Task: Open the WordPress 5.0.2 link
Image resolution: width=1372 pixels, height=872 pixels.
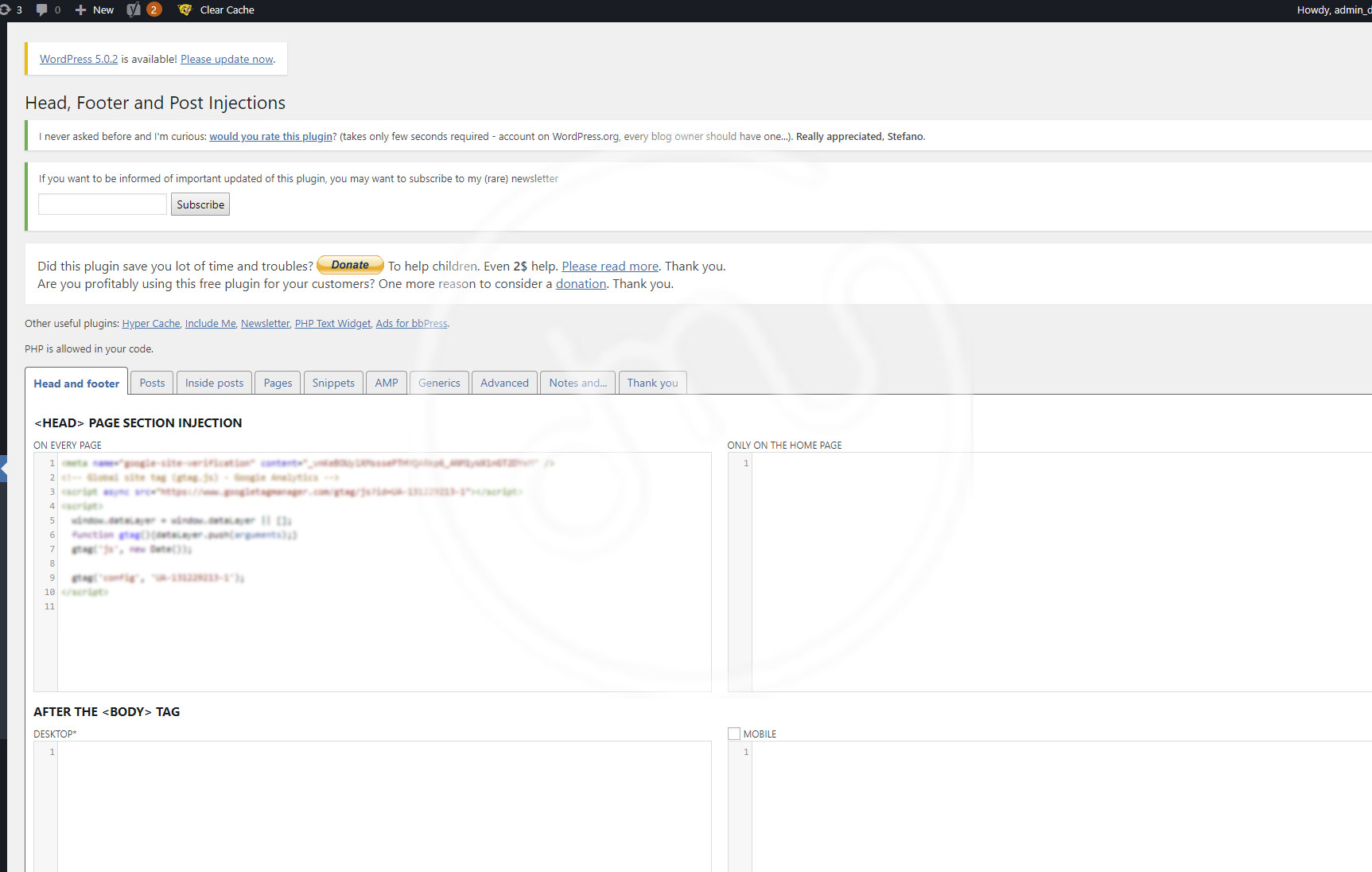Action: coord(79,59)
